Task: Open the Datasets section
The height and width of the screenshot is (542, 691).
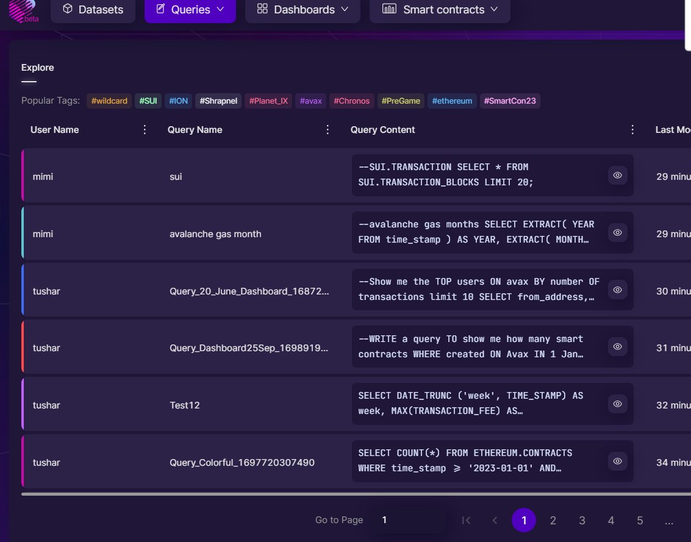Action: coord(93,10)
